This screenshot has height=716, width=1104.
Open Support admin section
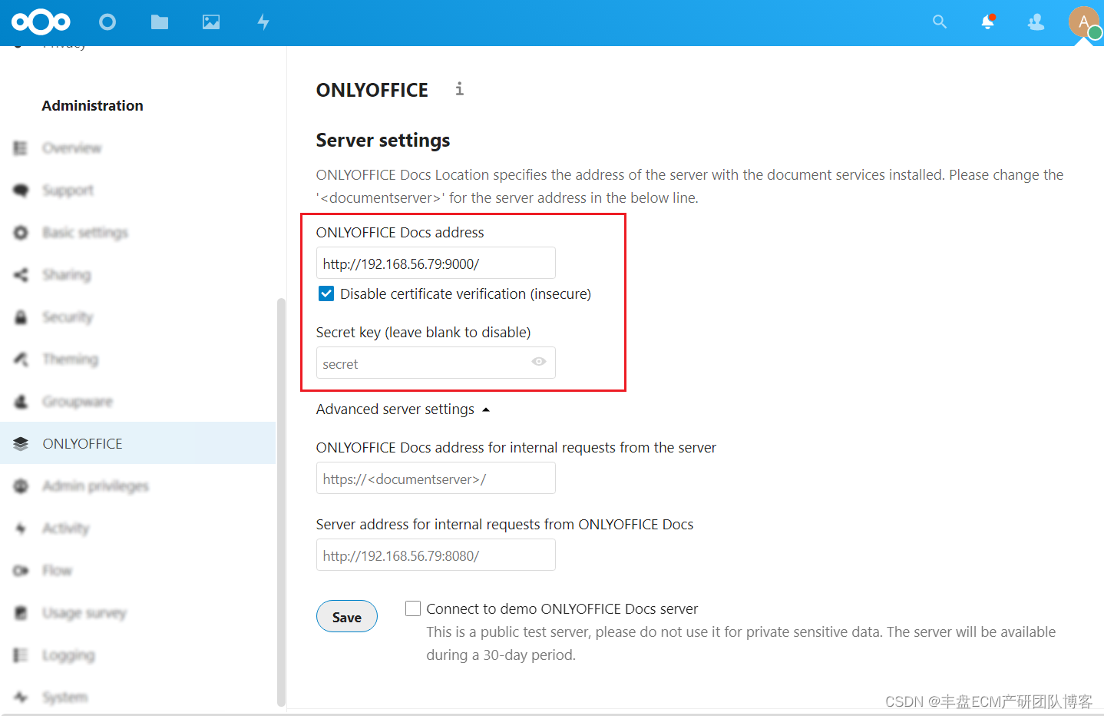coord(68,190)
